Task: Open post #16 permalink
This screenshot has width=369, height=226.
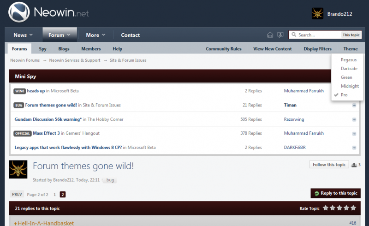Action: click(x=352, y=223)
